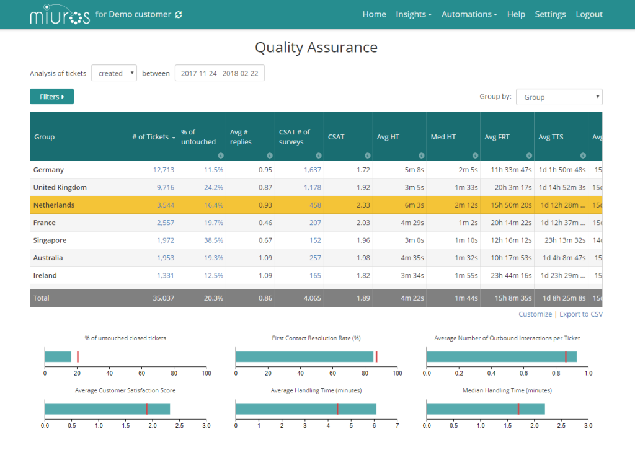
Task: Click the date range input field
Action: (220, 73)
